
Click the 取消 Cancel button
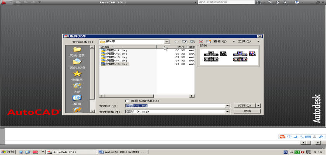pyautogui.click(x=247, y=112)
